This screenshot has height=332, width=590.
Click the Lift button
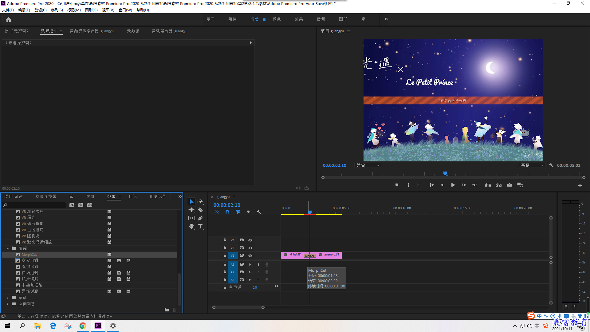[x=488, y=185]
